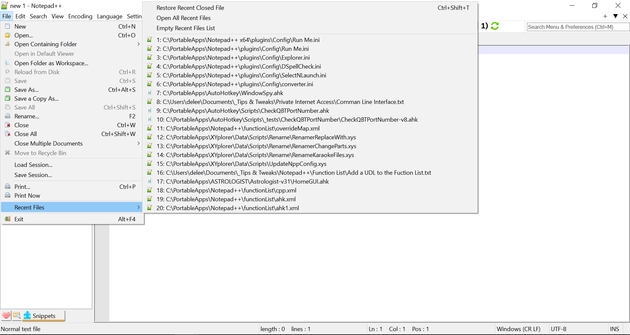Image resolution: width=630 pixels, height=335 pixels.
Task: Click the file icon for cpp.xml entry
Action: [x=150, y=190]
